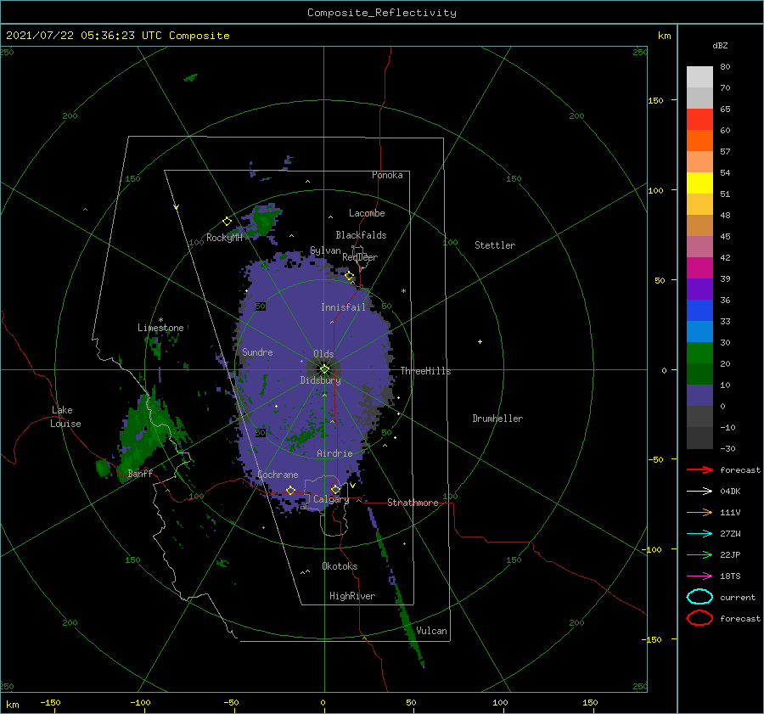Click the Vulcan city label
Screen dimensions: 764x714
point(432,631)
